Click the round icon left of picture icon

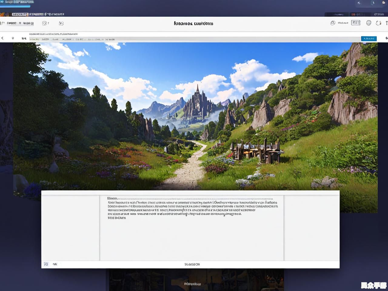[333, 23]
